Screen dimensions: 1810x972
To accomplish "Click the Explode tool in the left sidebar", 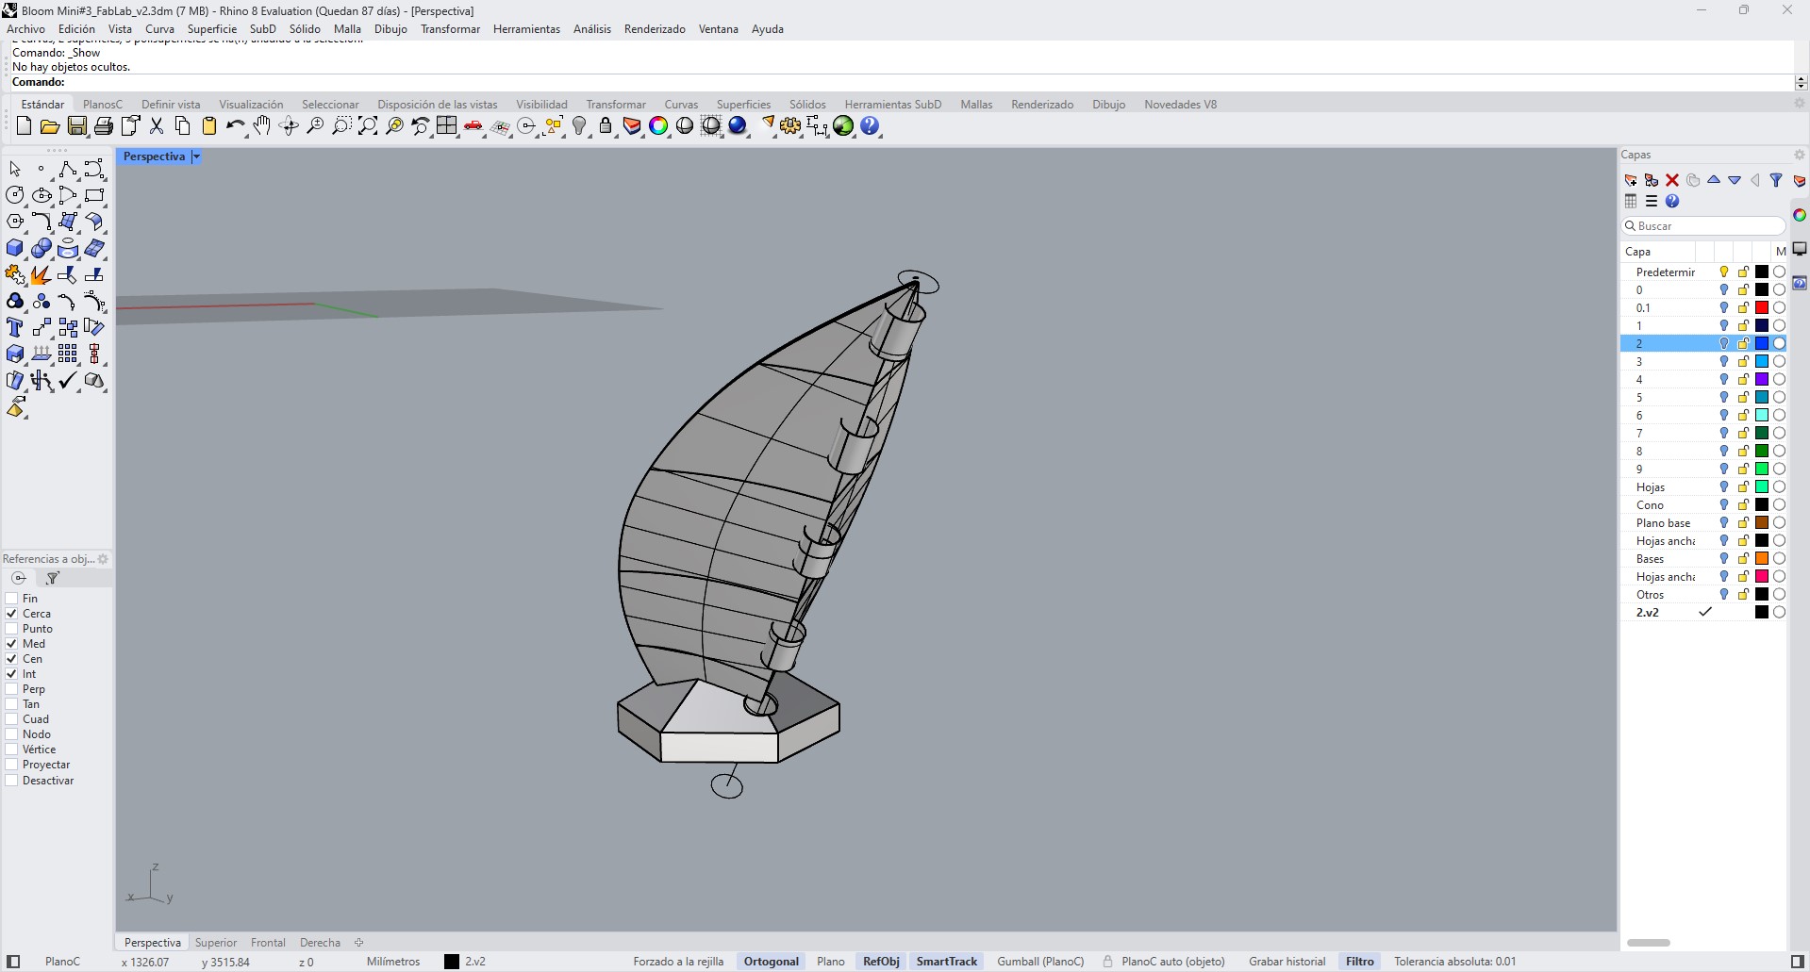I will [42, 274].
